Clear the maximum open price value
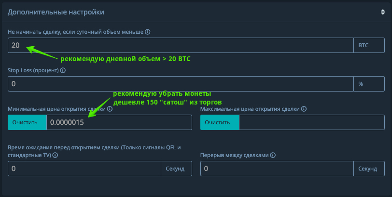392x197 pixels. [x=220, y=122]
